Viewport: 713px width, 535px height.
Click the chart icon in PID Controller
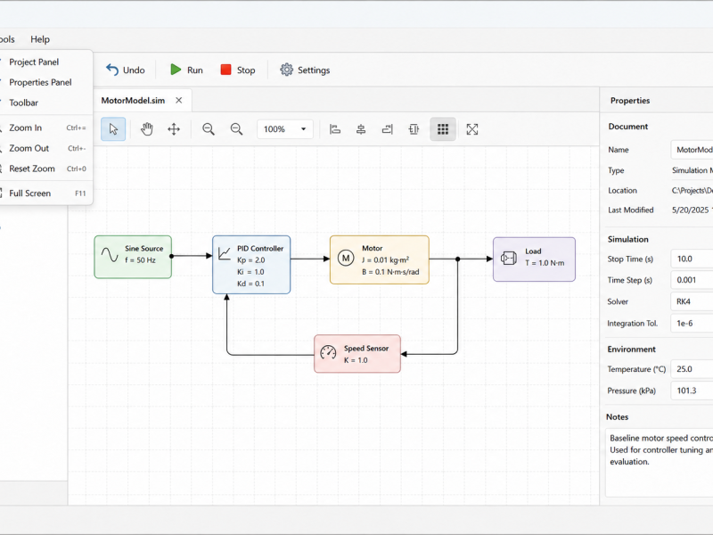point(225,253)
